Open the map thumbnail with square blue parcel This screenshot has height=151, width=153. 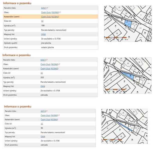tap(128, 24)
